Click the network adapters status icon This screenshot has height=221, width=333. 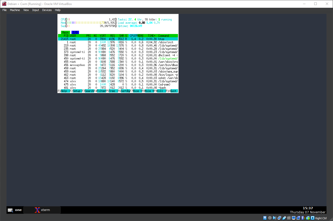[279, 218]
